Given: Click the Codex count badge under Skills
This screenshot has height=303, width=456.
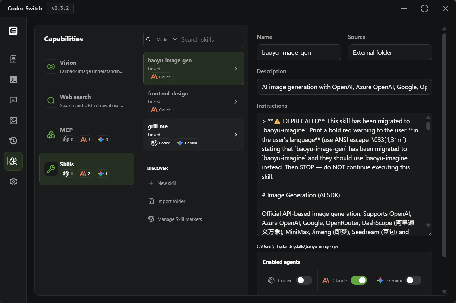Looking at the screenshot, I should 68,173.
